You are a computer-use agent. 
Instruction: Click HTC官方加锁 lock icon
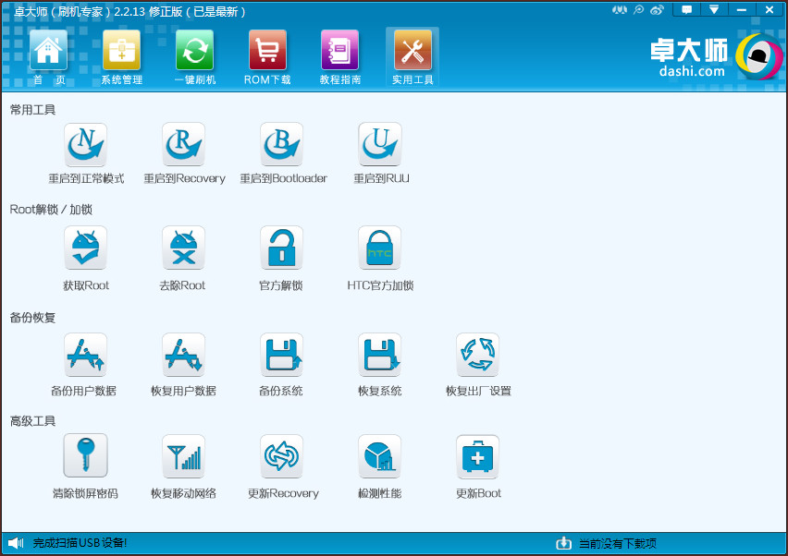point(379,248)
